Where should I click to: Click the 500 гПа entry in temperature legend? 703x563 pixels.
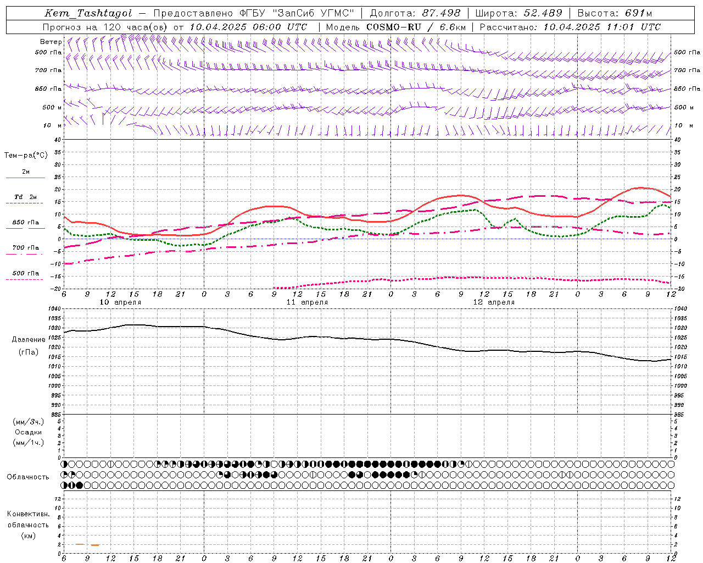click(x=26, y=273)
